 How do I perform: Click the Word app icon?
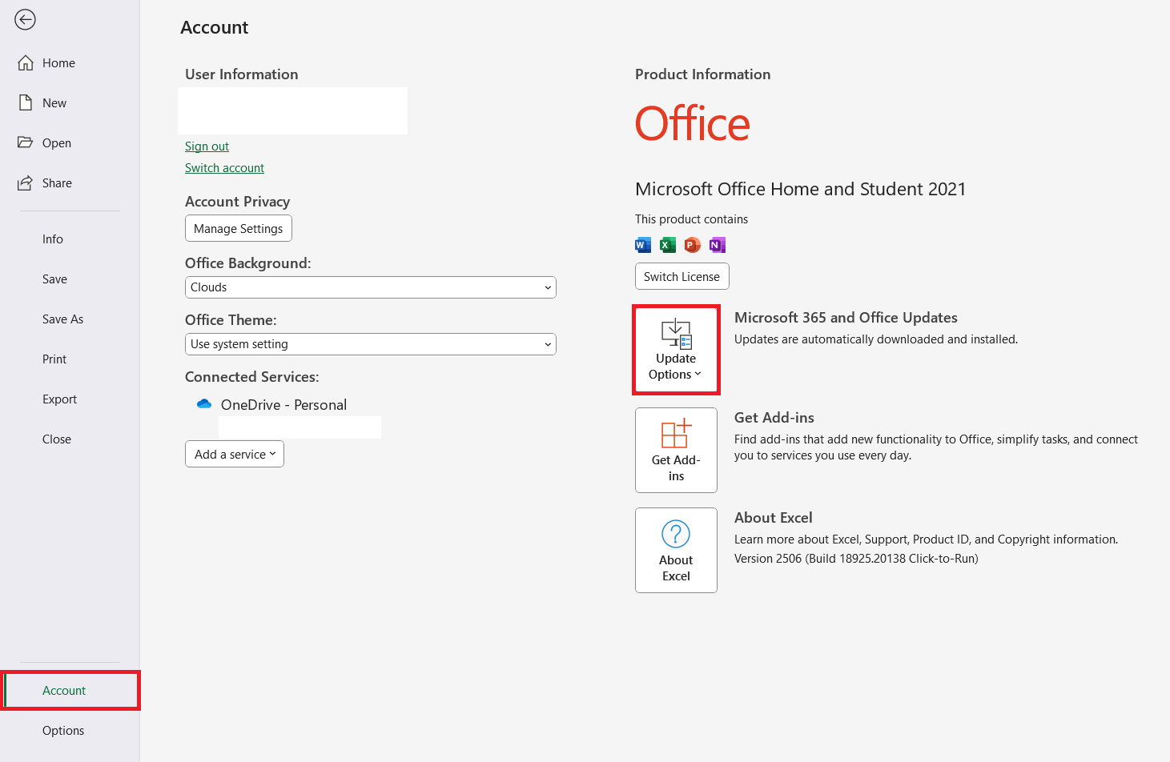pyautogui.click(x=643, y=245)
